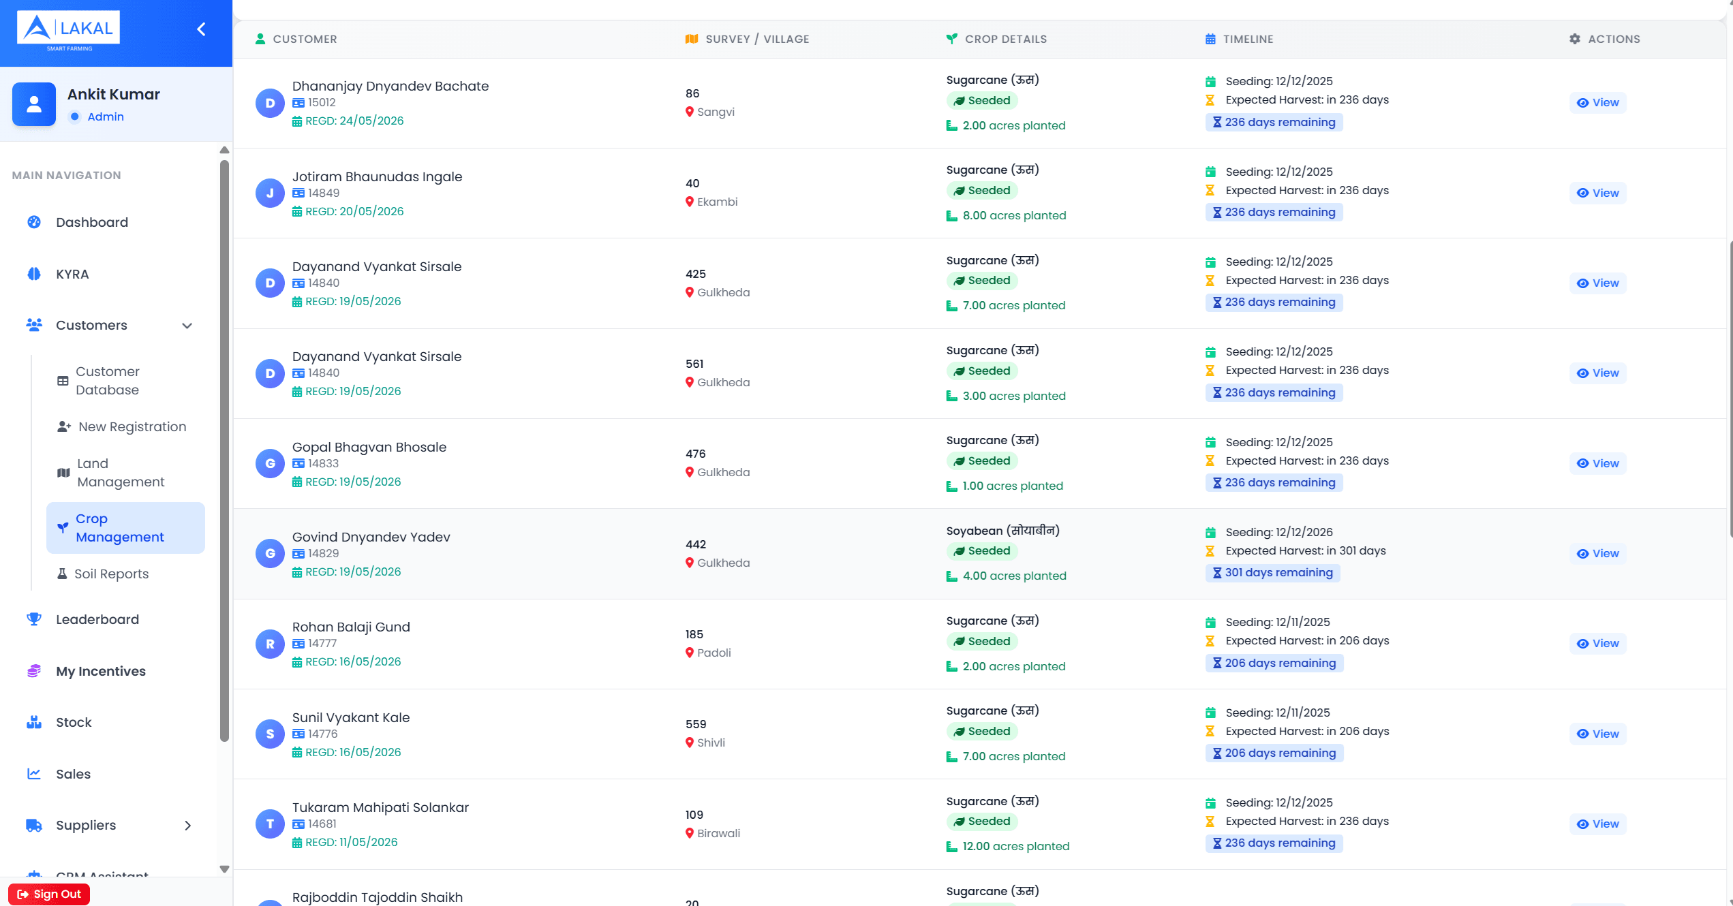
Task: Click the Leaderboard trophy icon
Action: (x=34, y=619)
